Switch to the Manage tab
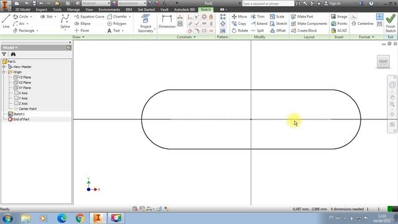Image resolution: width=398 pixels, height=224 pixels. pos(73,9)
